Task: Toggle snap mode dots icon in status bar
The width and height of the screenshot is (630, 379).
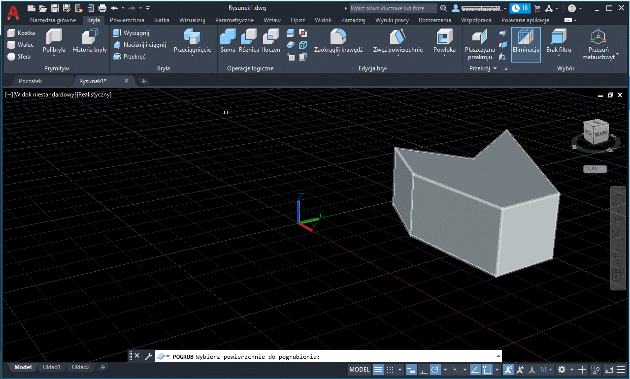Action: pyautogui.click(x=390, y=369)
